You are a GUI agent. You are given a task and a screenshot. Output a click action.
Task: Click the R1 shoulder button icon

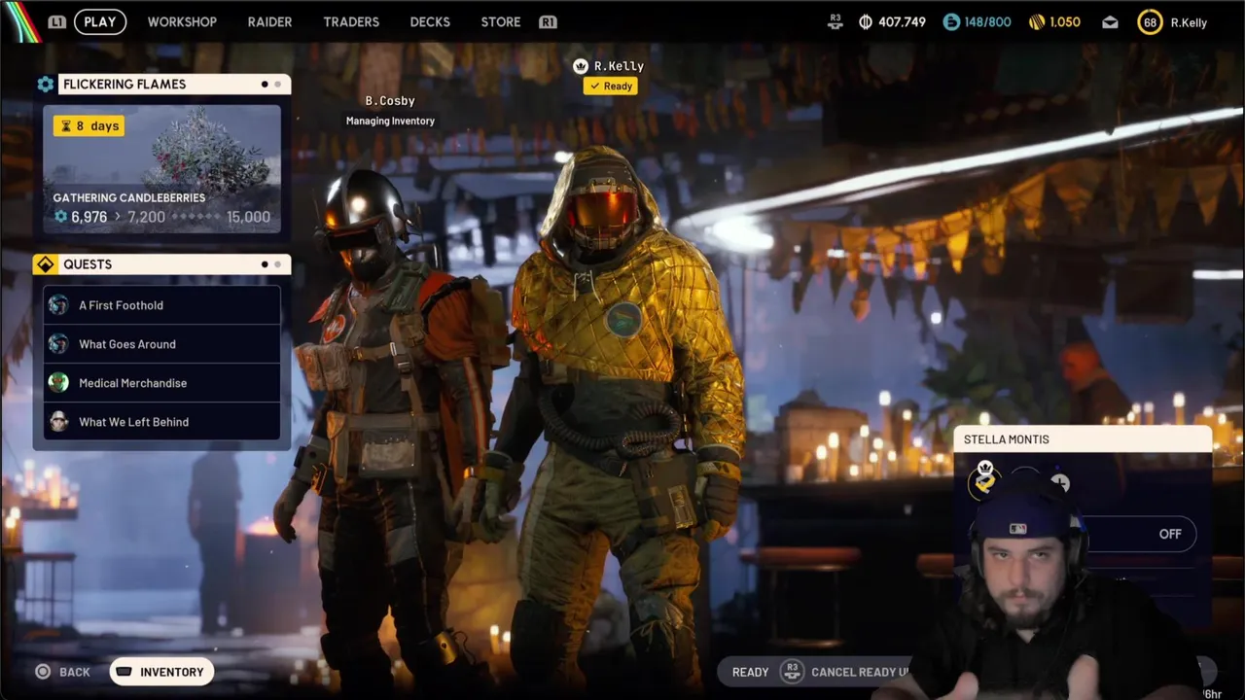coord(548,21)
